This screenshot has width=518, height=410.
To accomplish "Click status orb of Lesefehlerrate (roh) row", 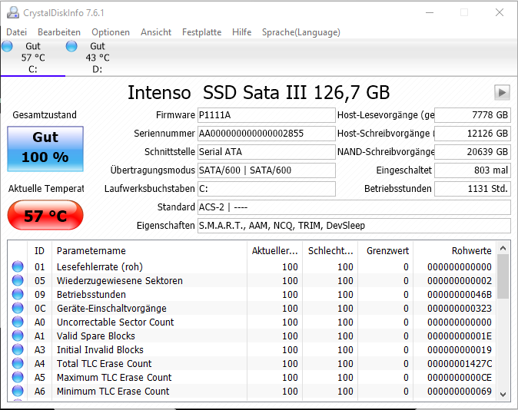I will coord(18,266).
